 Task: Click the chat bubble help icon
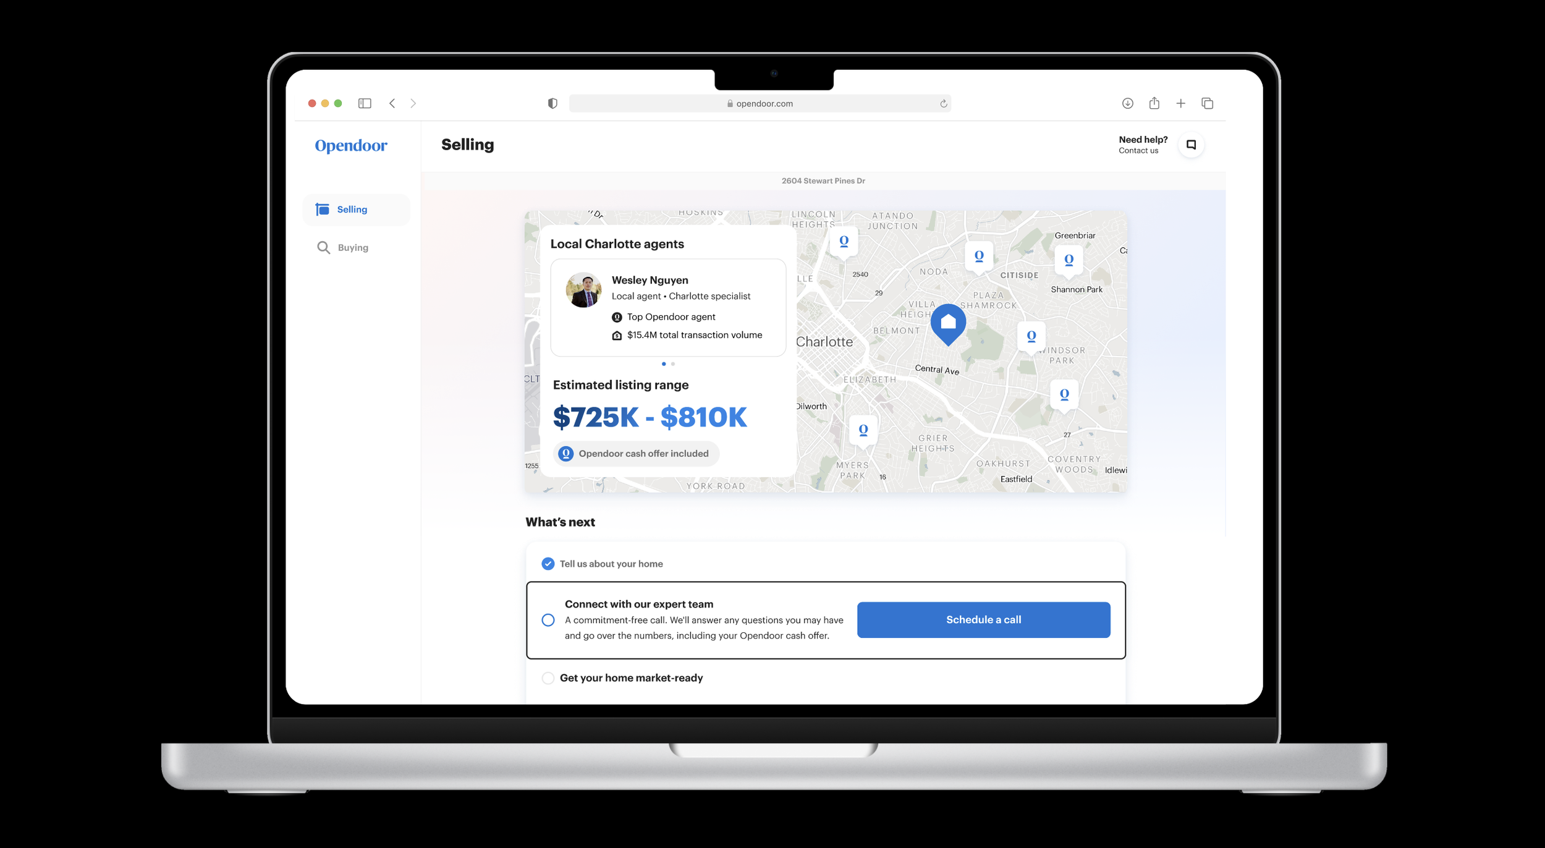pyautogui.click(x=1191, y=145)
